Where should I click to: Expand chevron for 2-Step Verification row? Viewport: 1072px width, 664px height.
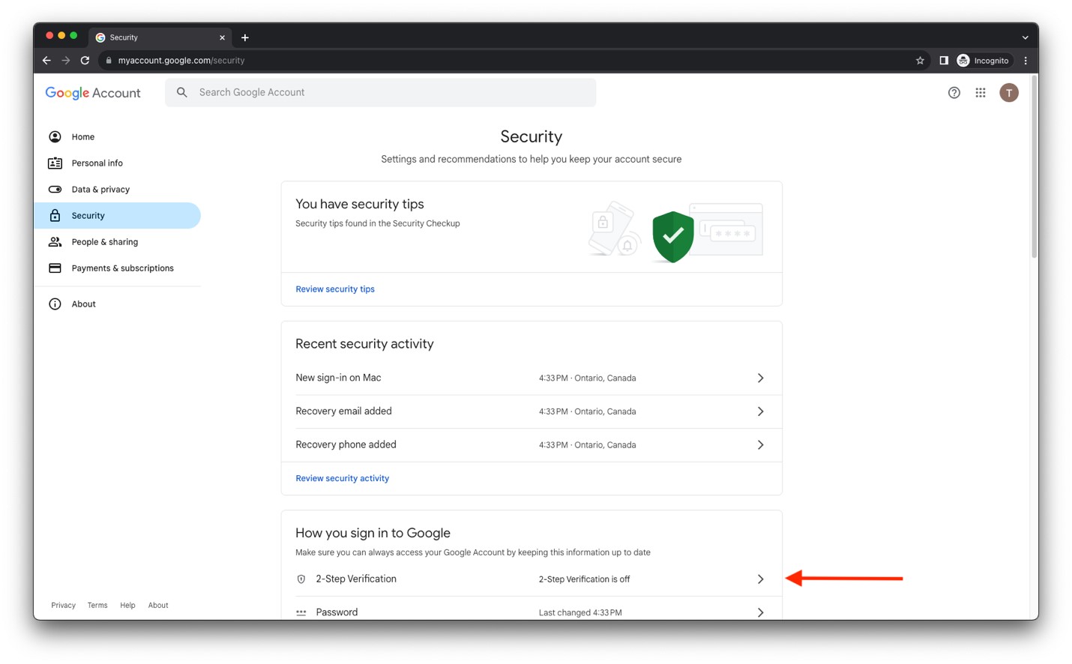tap(760, 579)
